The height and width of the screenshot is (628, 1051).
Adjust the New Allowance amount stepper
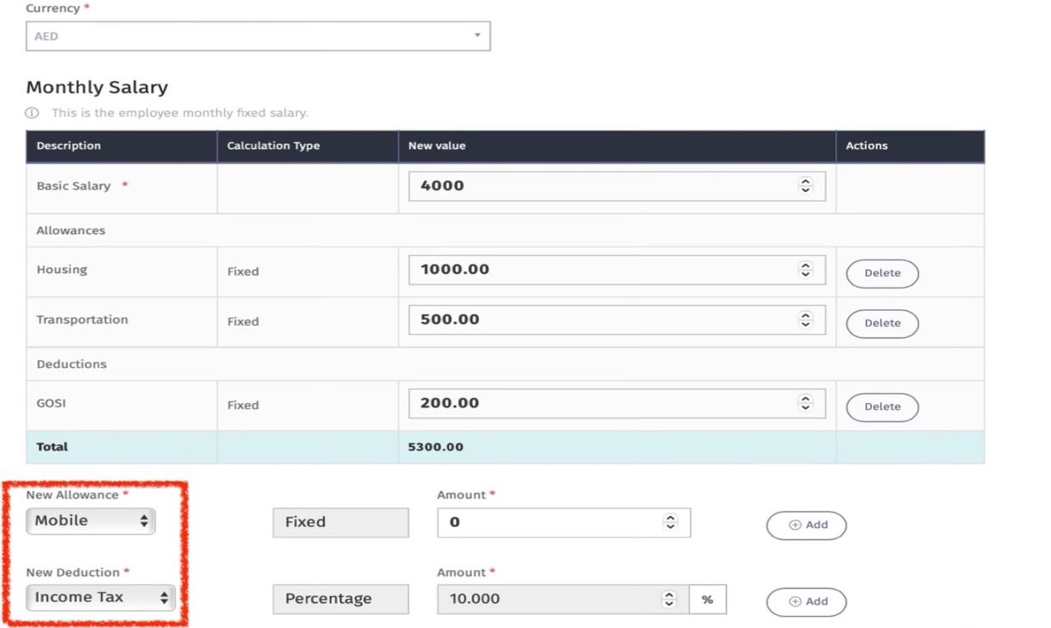pyautogui.click(x=670, y=522)
